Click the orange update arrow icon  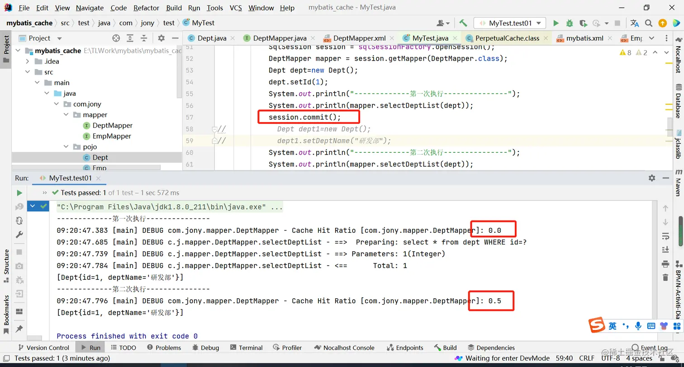pos(662,23)
